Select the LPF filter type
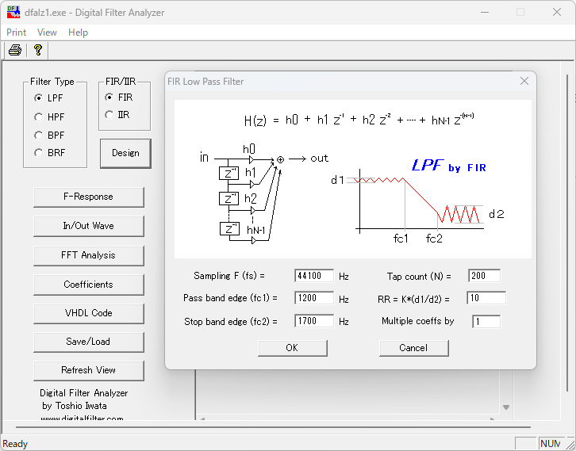Viewport: 576px width, 451px height. pyautogui.click(x=39, y=98)
